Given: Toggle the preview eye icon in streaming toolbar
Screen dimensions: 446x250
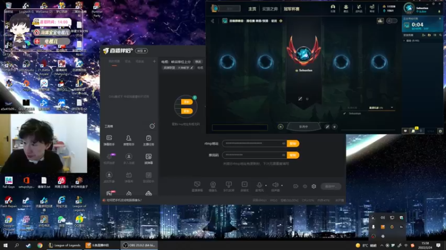Looking at the screenshot, I should coord(305,186).
